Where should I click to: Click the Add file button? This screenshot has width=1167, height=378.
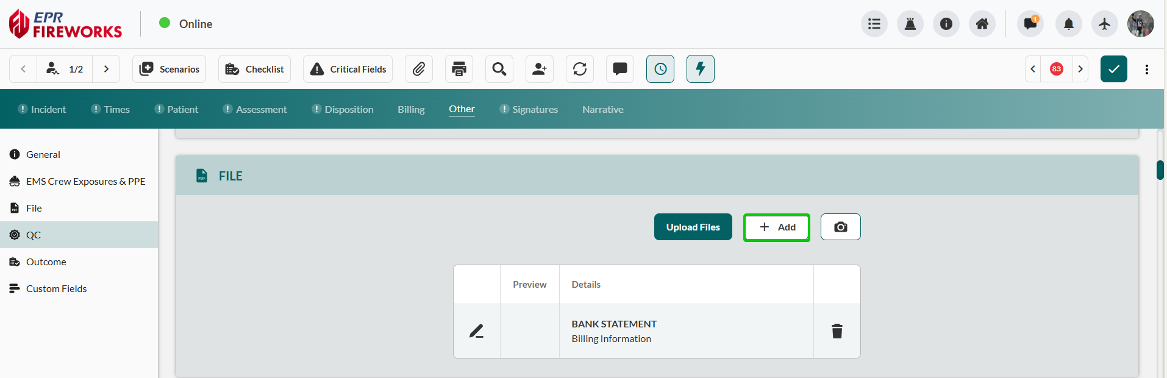pos(777,227)
